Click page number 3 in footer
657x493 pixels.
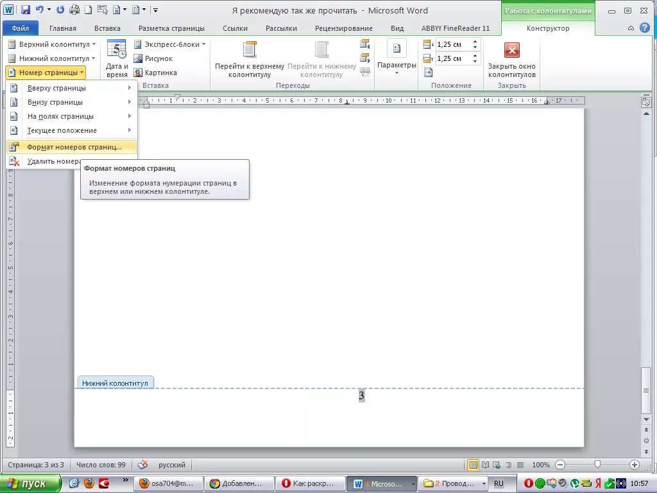point(362,395)
